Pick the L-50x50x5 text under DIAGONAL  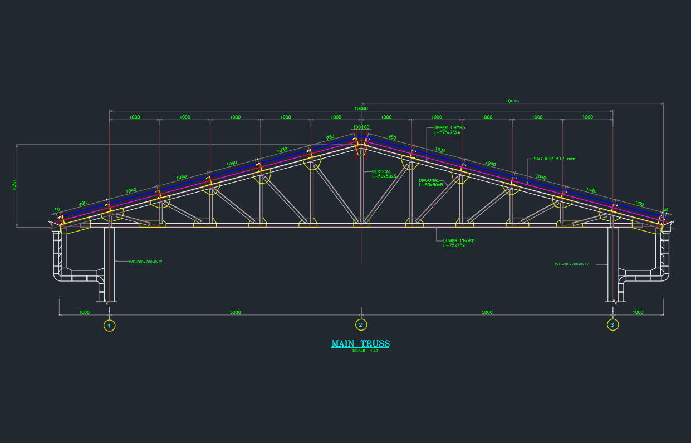point(431,185)
